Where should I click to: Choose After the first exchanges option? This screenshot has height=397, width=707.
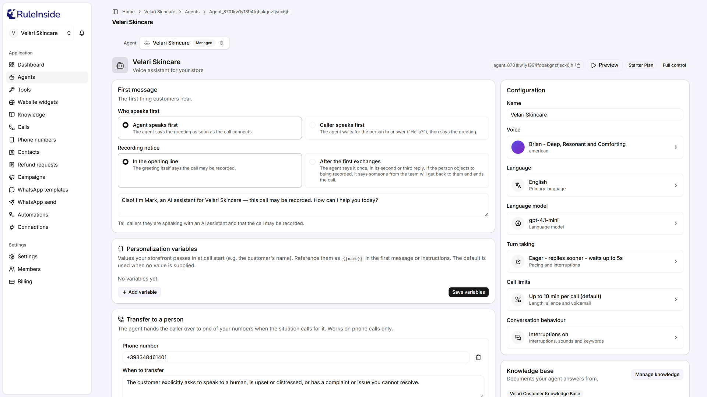(397, 171)
